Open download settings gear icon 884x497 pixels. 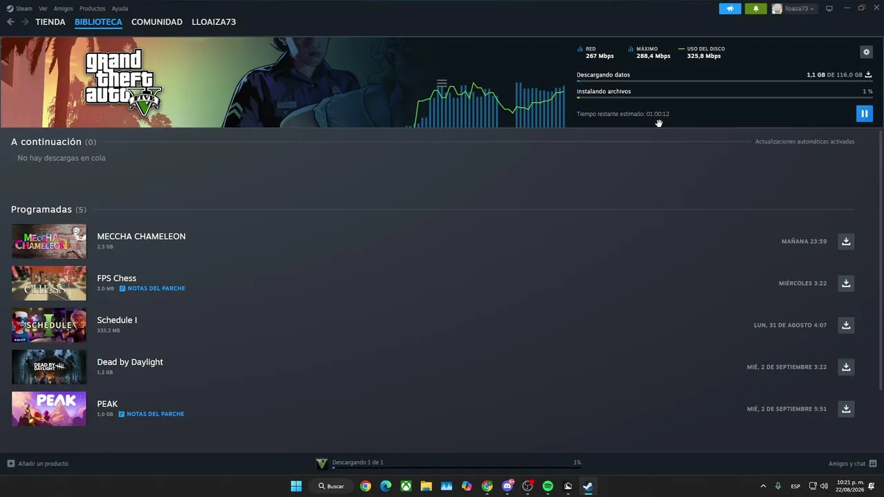(866, 52)
